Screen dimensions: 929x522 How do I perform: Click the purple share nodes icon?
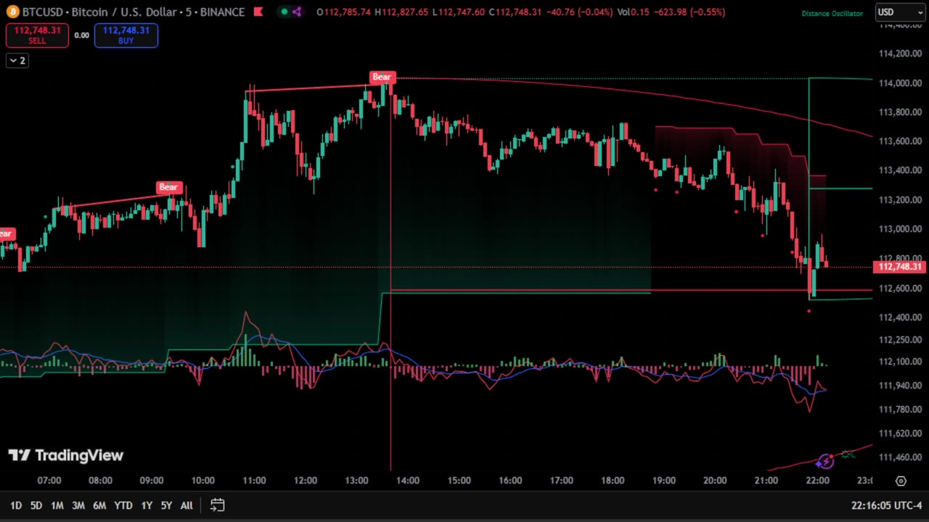pos(297,12)
